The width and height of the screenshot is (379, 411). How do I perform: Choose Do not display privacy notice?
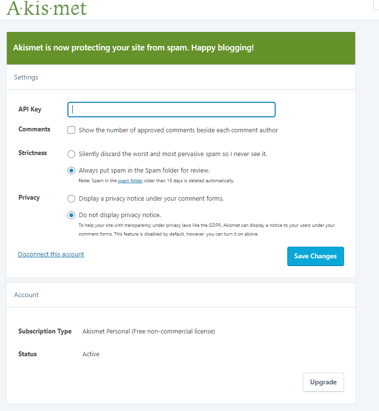[71, 215]
